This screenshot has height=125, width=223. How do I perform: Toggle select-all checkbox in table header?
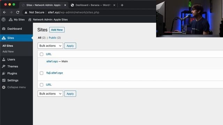pos(41,54)
